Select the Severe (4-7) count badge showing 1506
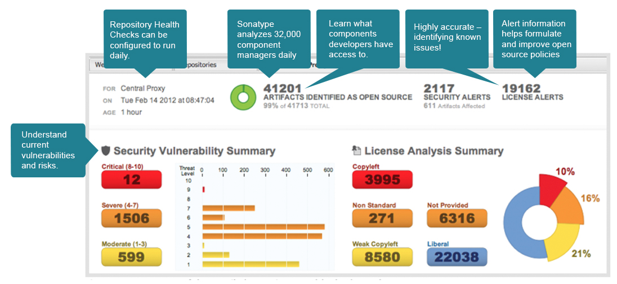617x284 pixels. click(x=131, y=218)
